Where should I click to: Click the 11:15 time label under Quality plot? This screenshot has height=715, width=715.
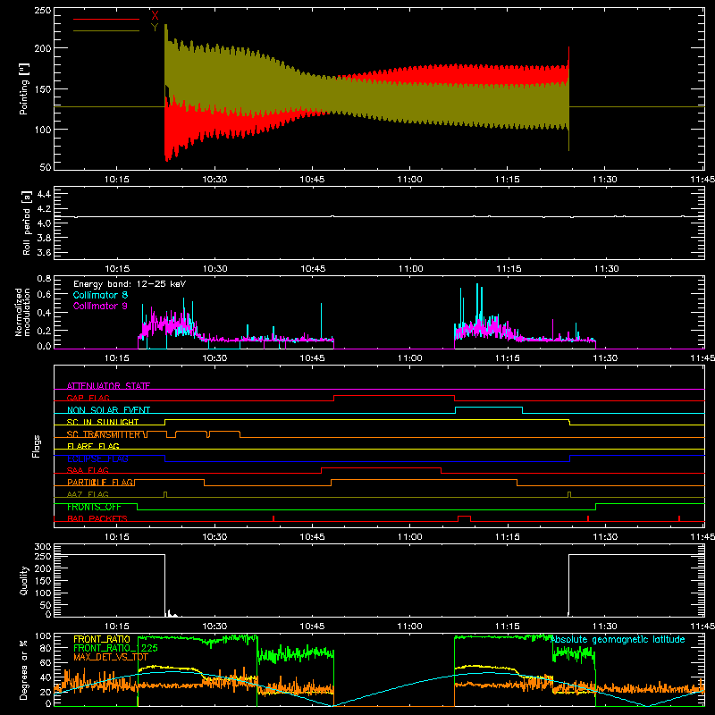[x=508, y=627]
